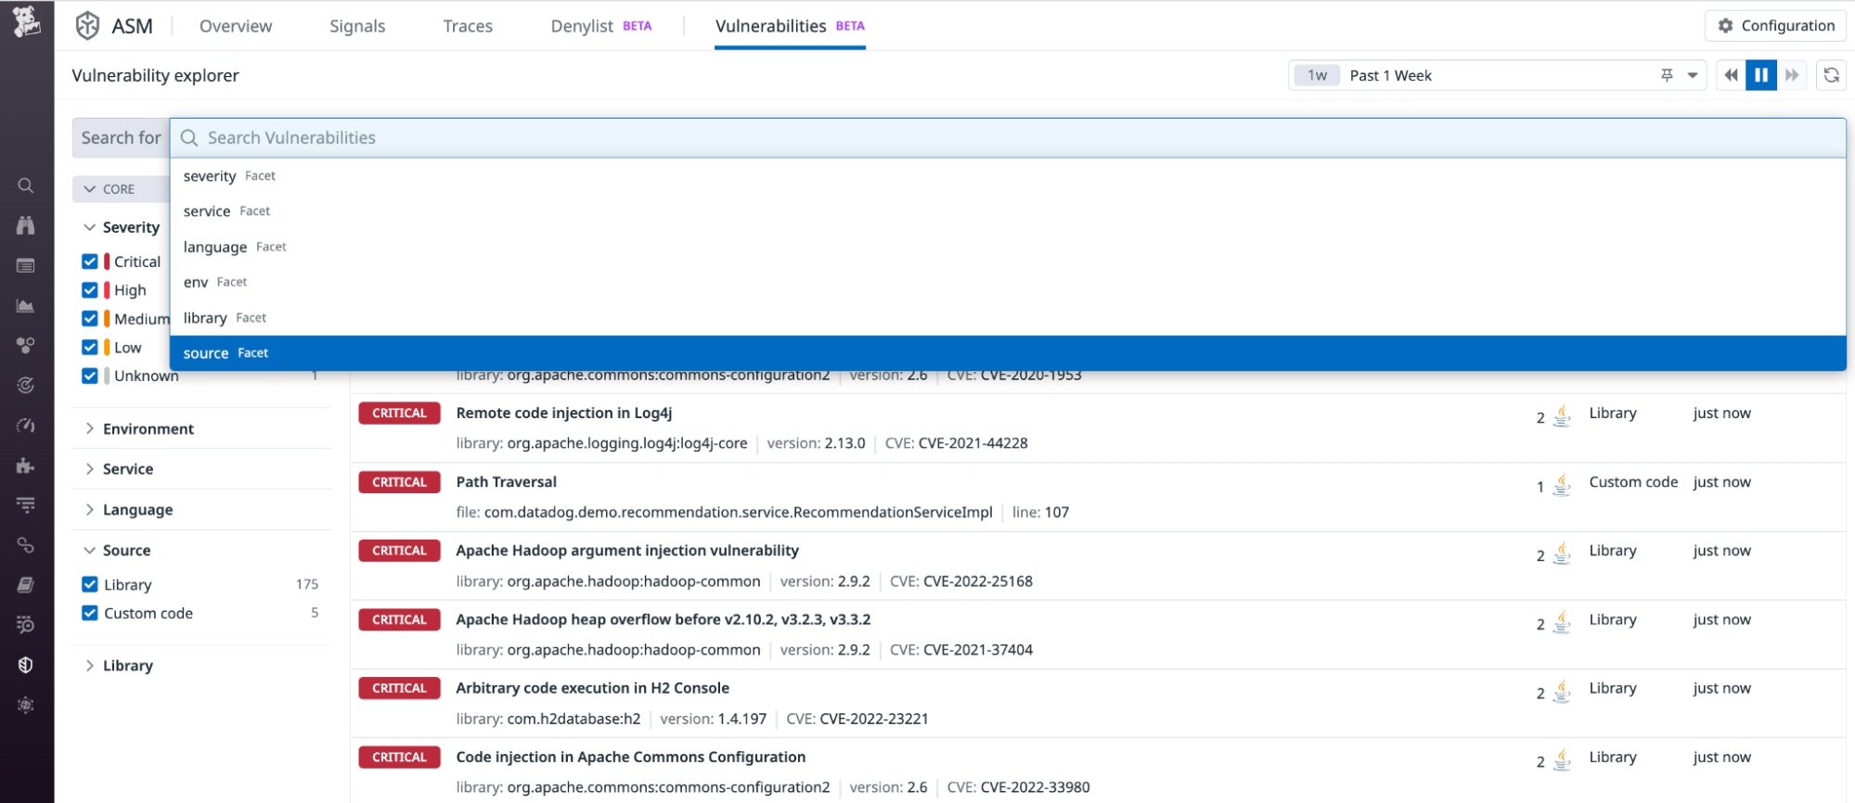Uncheck the Critical severity checkbox
Image resolution: width=1855 pixels, height=803 pixels.
[90, 261]
